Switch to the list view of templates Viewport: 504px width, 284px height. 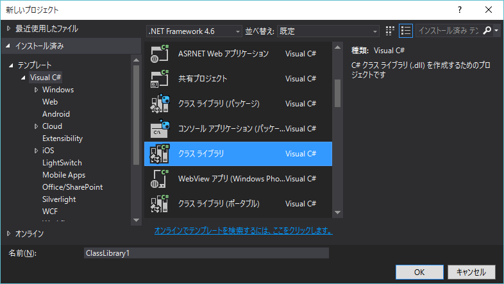(x=406, y=31)
